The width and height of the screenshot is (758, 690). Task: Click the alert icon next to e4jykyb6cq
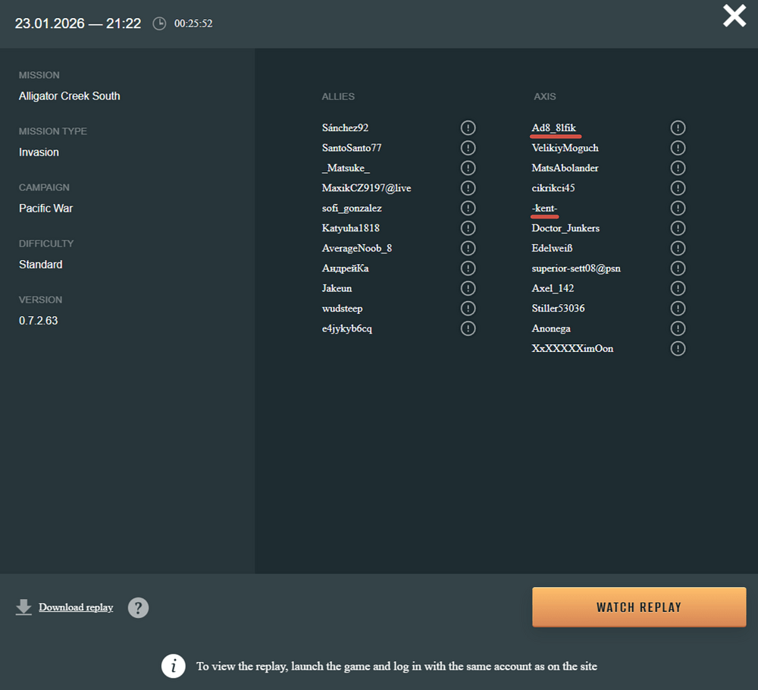point(468,328)
